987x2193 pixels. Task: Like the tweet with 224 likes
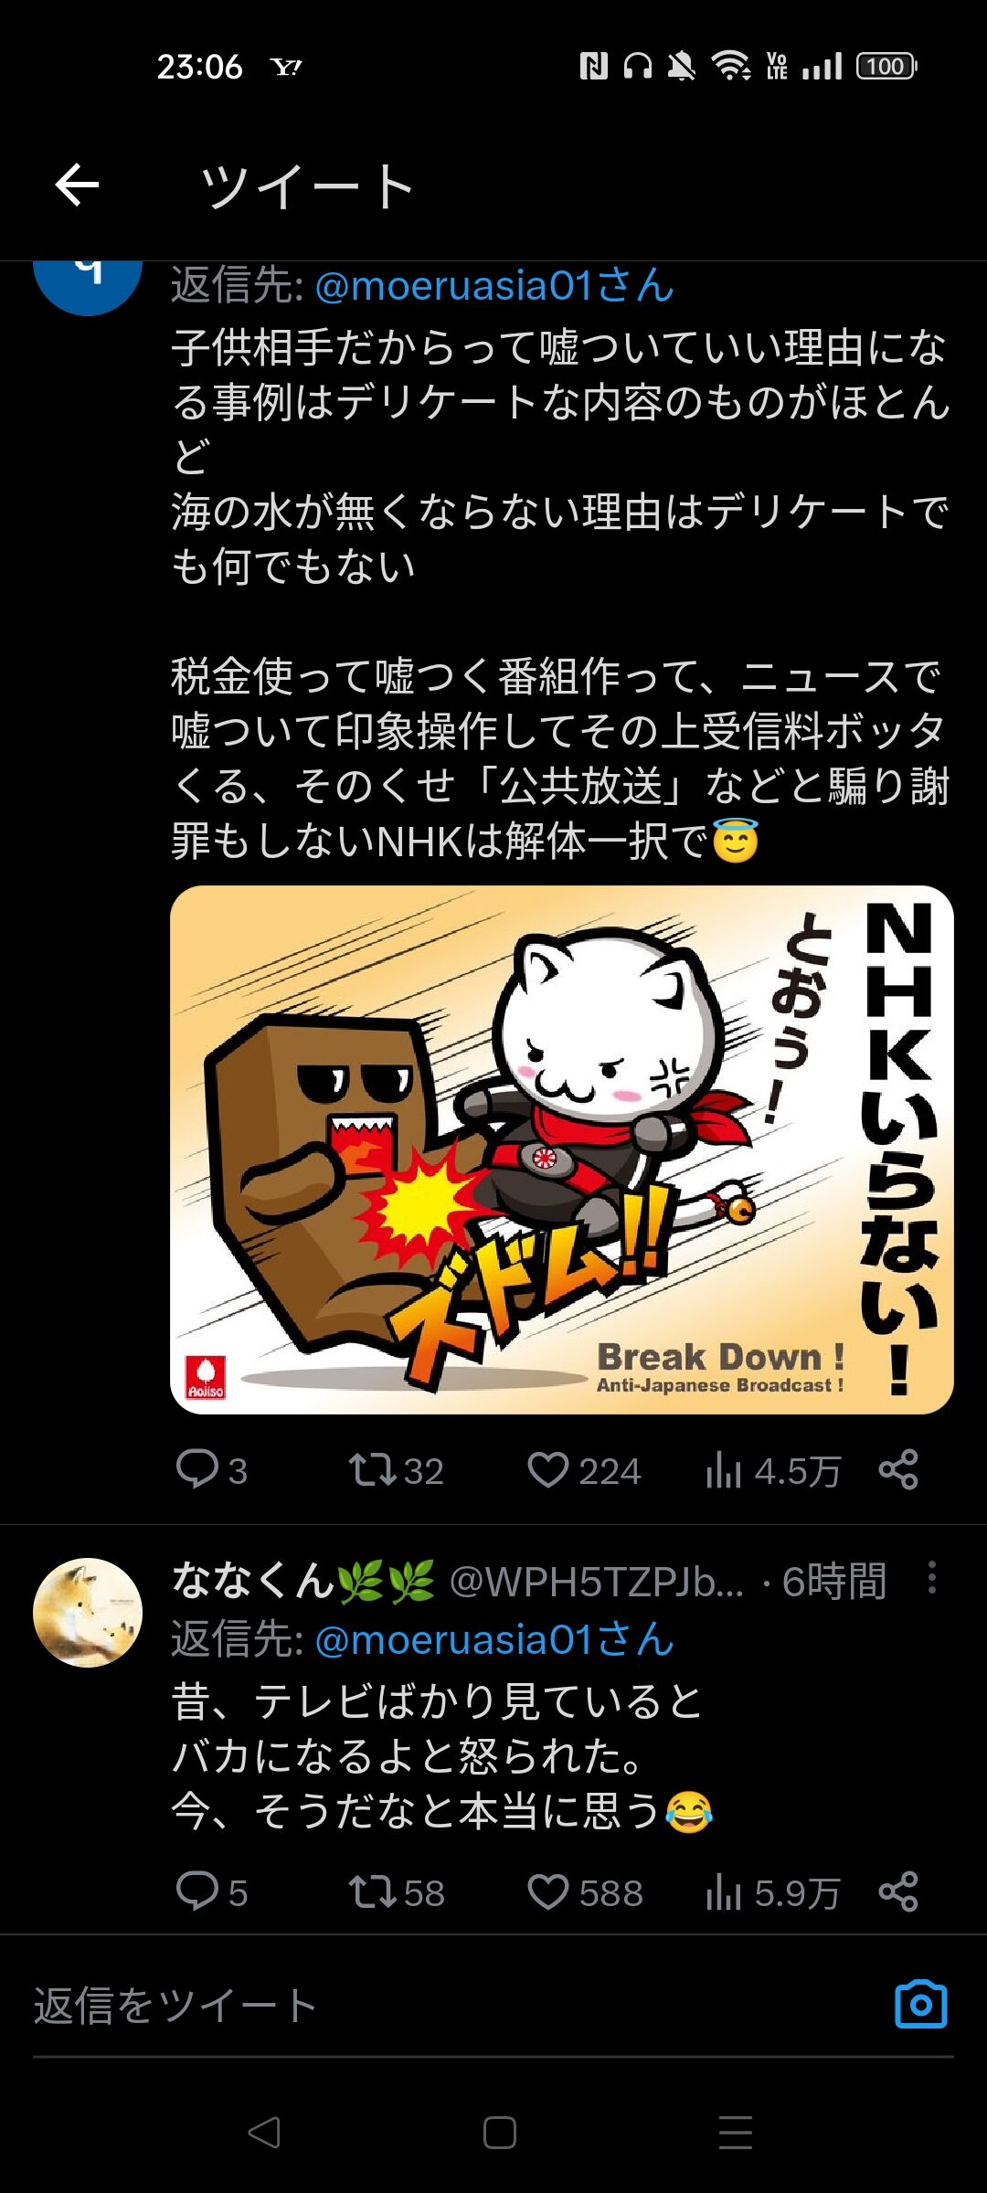584,1470
